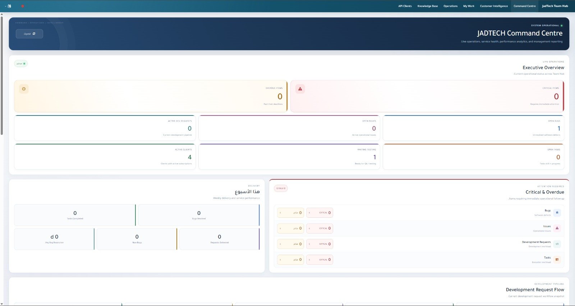This screenshot has width=575, height=306.
Task: Open the language translation icon in top bar
Action: tap(9, 6)
